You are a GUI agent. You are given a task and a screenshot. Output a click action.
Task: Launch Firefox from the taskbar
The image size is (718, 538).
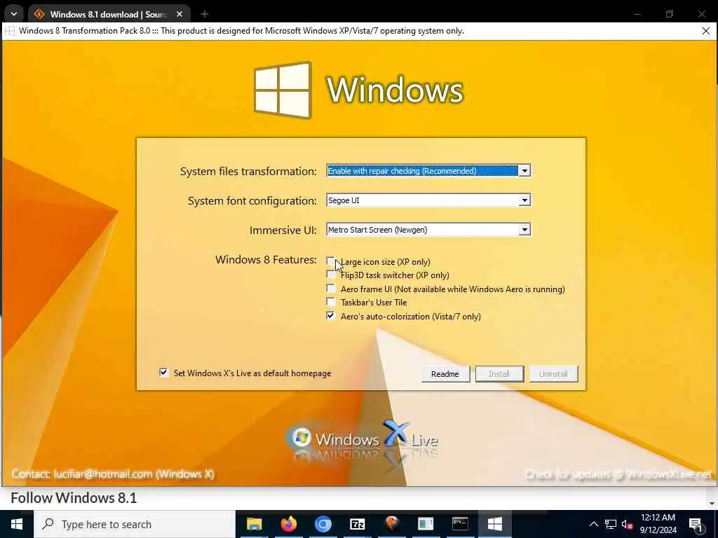click(288, 524)
